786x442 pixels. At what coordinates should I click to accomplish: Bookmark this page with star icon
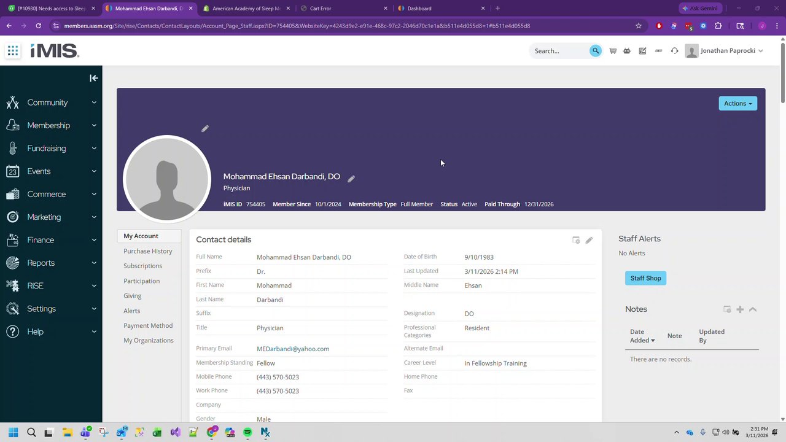(639, 26)
